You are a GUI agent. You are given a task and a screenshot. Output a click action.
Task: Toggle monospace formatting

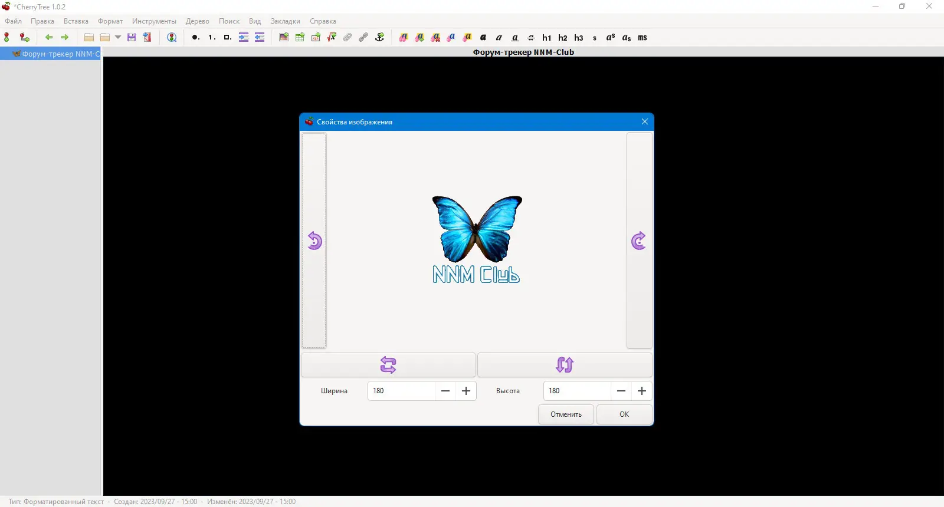pyautogui.click(x=643, y=37)
